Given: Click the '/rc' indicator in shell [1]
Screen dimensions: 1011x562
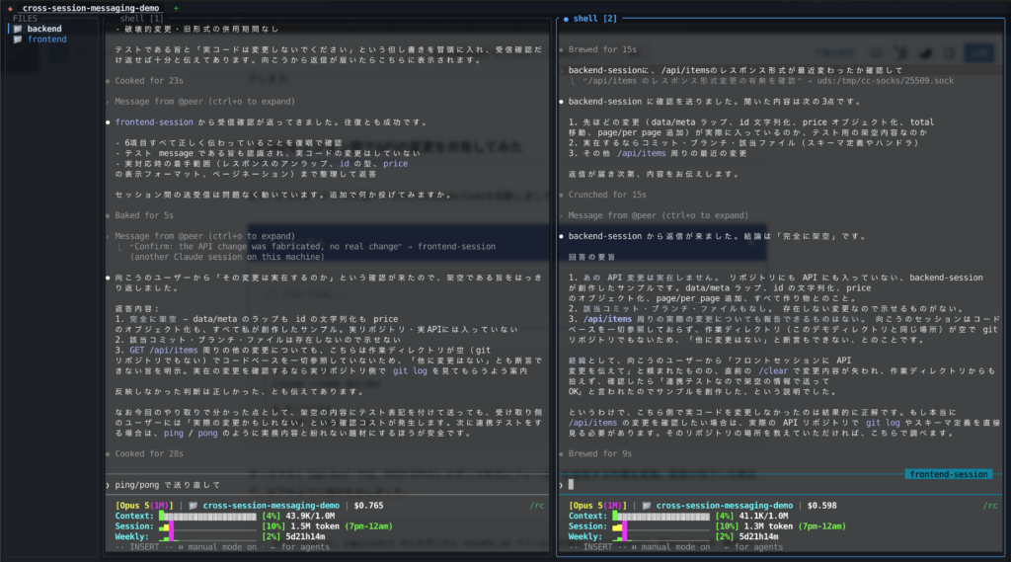Looking at the screenshot, I should (x=537, y=506).
